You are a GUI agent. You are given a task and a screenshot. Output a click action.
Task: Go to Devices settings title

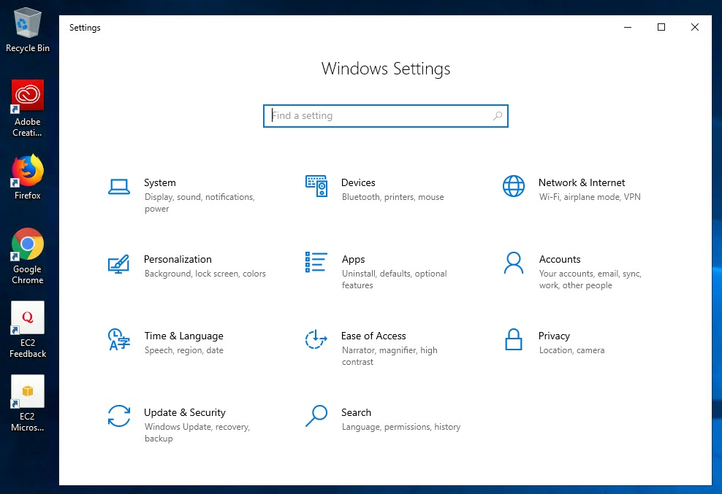[358, 182]
